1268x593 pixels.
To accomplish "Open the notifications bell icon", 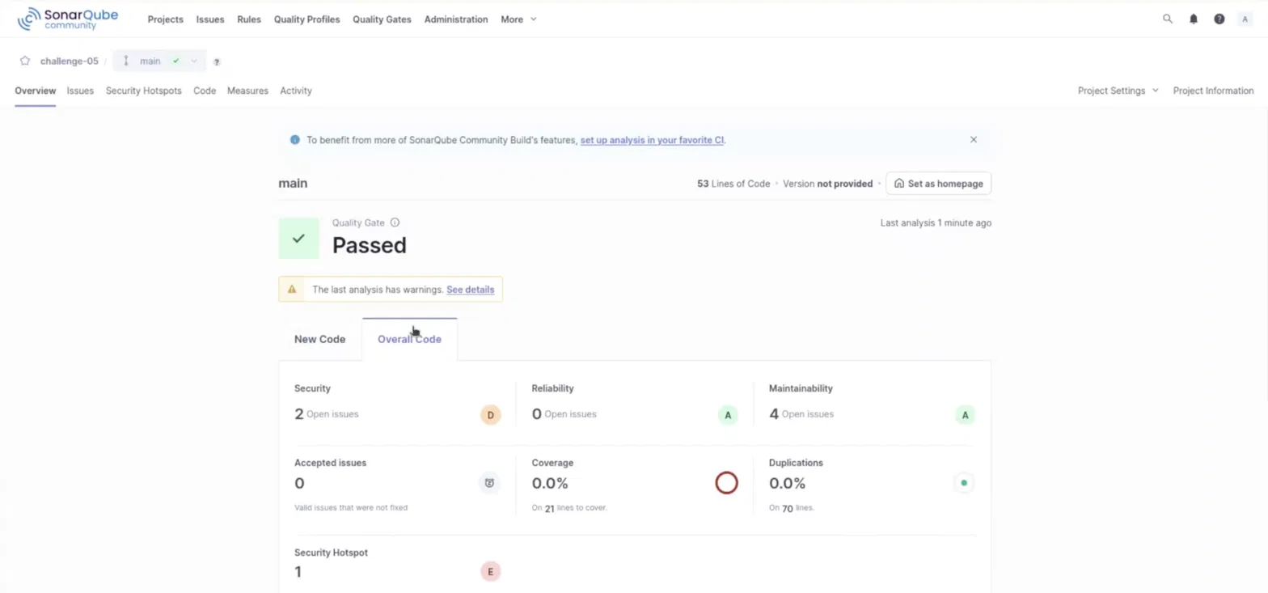I will pyautogui.click(x=1194, y=19).
